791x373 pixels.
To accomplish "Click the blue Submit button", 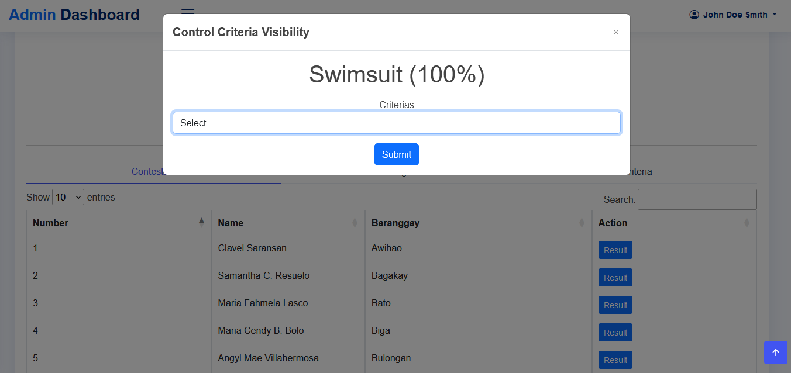I will [396, 154].
